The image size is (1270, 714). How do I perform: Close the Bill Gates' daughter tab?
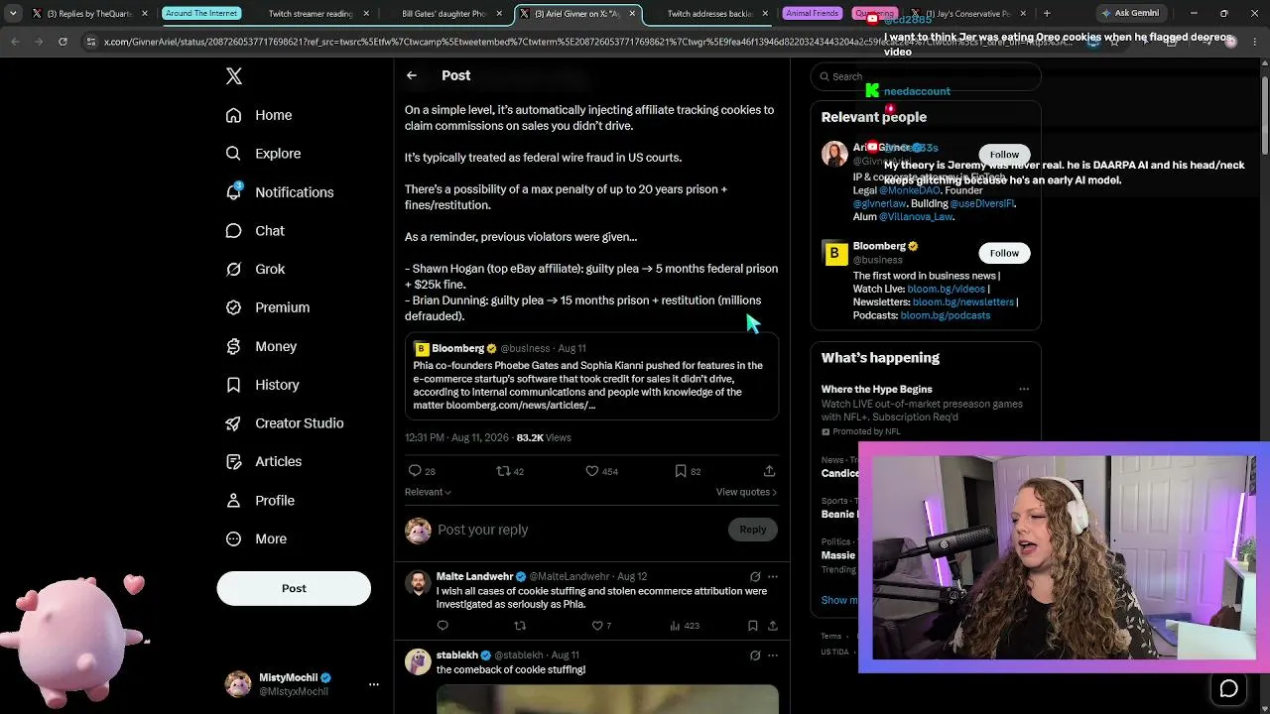point(497,14)
